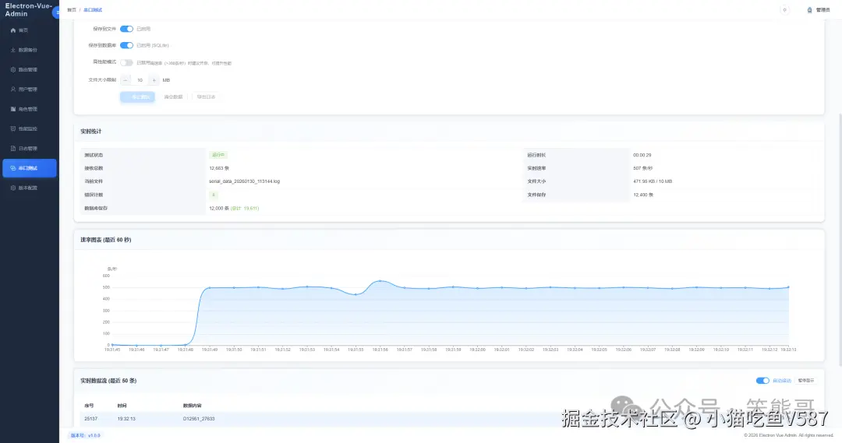Open the role management menu item
Screen dimensions: 842x443
[x=30, y=109]
